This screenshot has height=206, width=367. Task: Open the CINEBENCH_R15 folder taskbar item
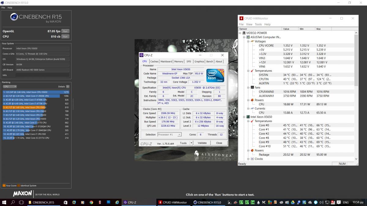pyautogui.click(x=44, y=202)
